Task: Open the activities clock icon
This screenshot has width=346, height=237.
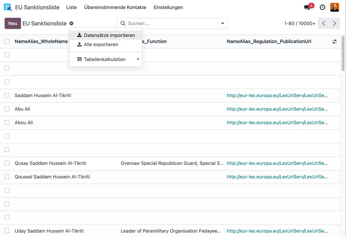Action: pyautogui.click(x=322, y=7)
